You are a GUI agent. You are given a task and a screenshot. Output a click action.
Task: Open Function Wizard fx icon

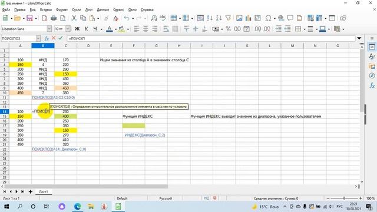(47, 38)
